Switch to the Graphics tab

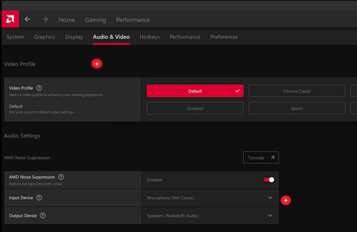[44, 37]
